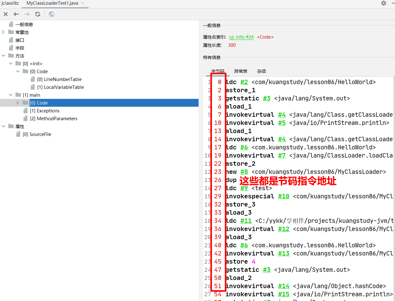Select [2] MethodParameters item

click(54, 118)
